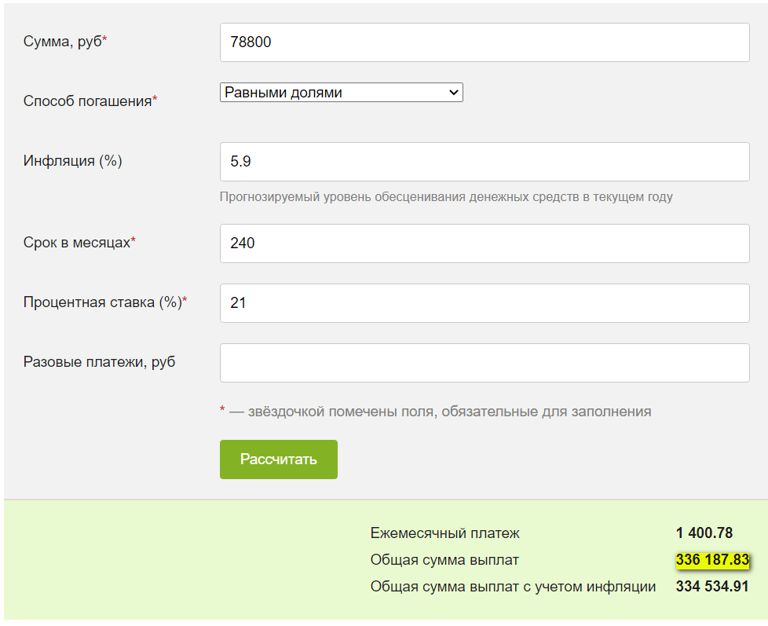Image resolution: width=768 pixels, height=626 pixels.
Task: Click the Разовые платежи, руб label
Action: (100, 362)
